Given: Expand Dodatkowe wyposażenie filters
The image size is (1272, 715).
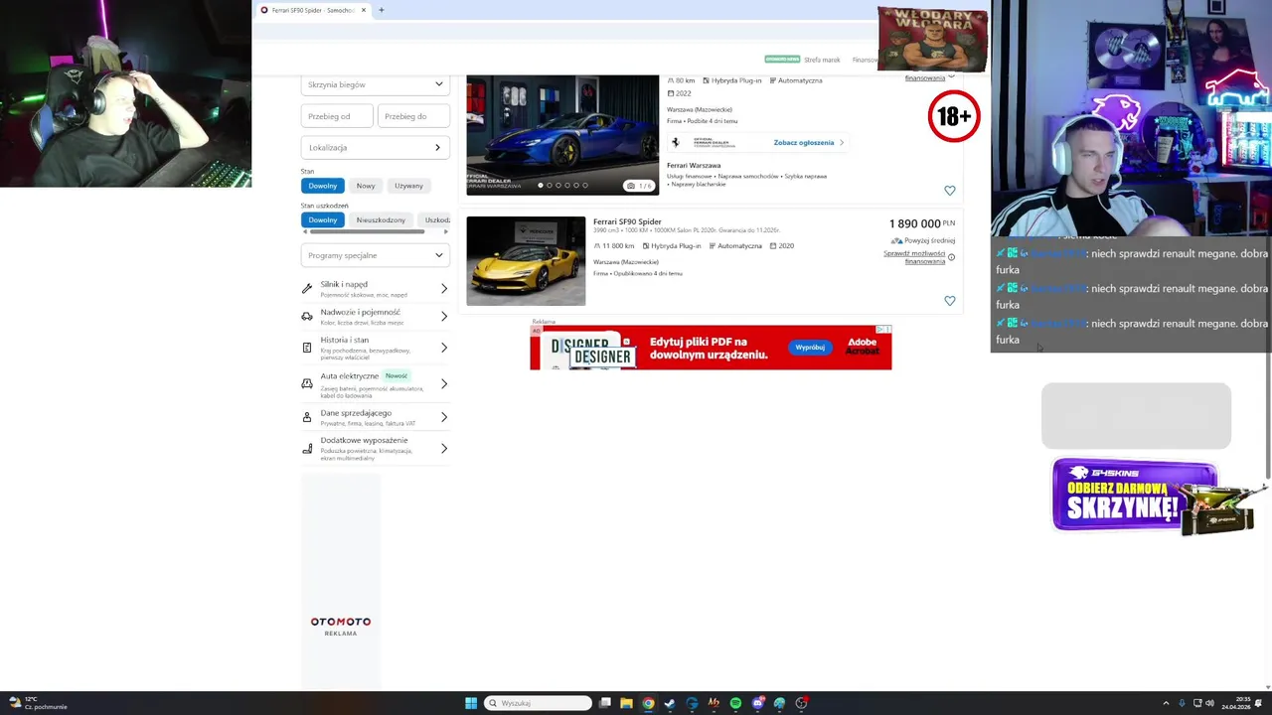Looking at the screenshot, I should (x=444, y=449).
